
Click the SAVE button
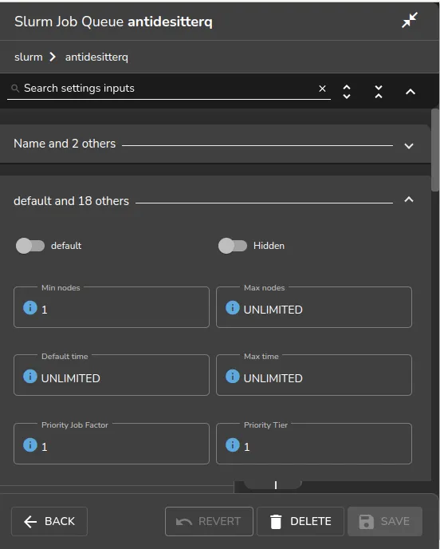(385, 521)
